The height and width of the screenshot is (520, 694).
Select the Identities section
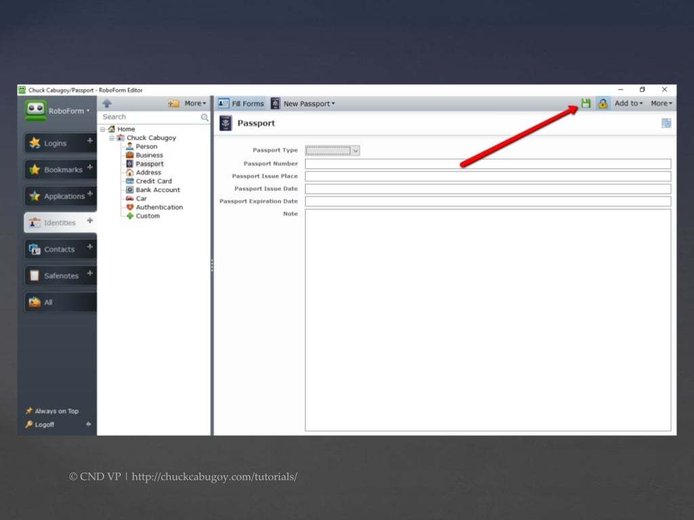coord(56,223)
